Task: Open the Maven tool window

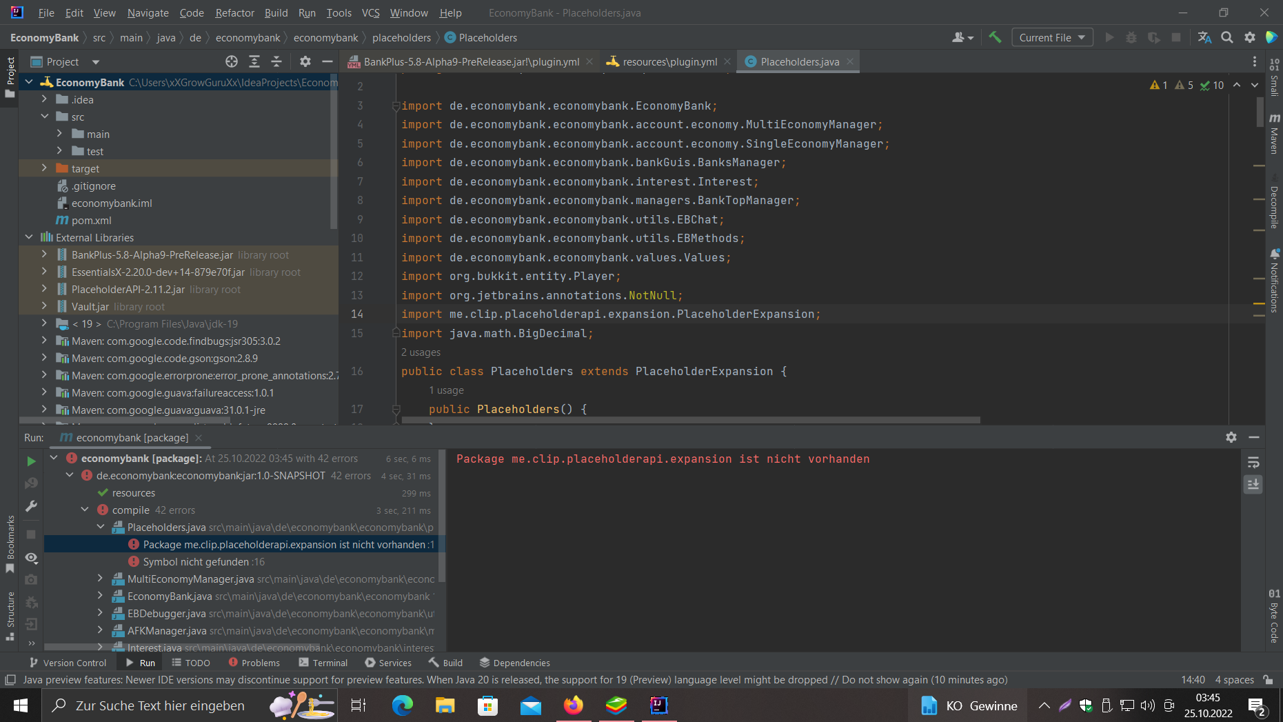Action: [1274, 134]
